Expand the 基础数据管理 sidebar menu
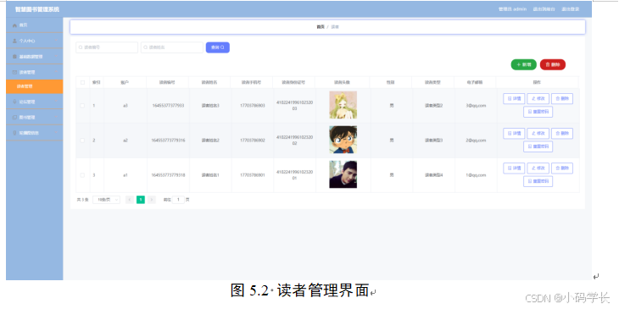 [x=35, y=57]
